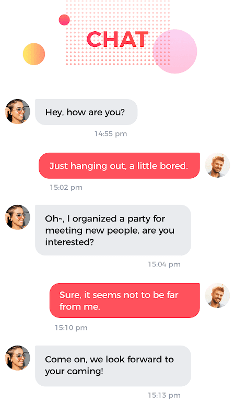Tap the woman's avatar beside "Come on" message
Viewport: 235px width, 417px height.
point(18,358)
